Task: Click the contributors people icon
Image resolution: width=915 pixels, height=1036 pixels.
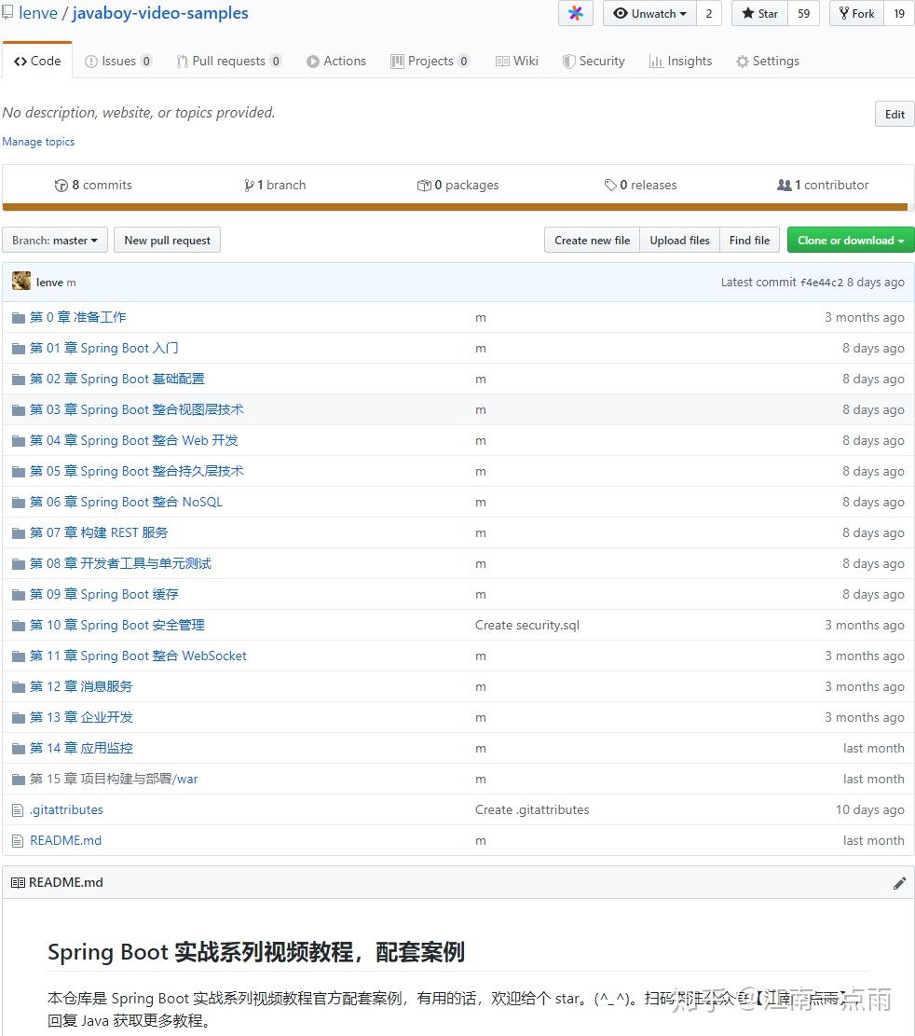Action: coord(783,185)
